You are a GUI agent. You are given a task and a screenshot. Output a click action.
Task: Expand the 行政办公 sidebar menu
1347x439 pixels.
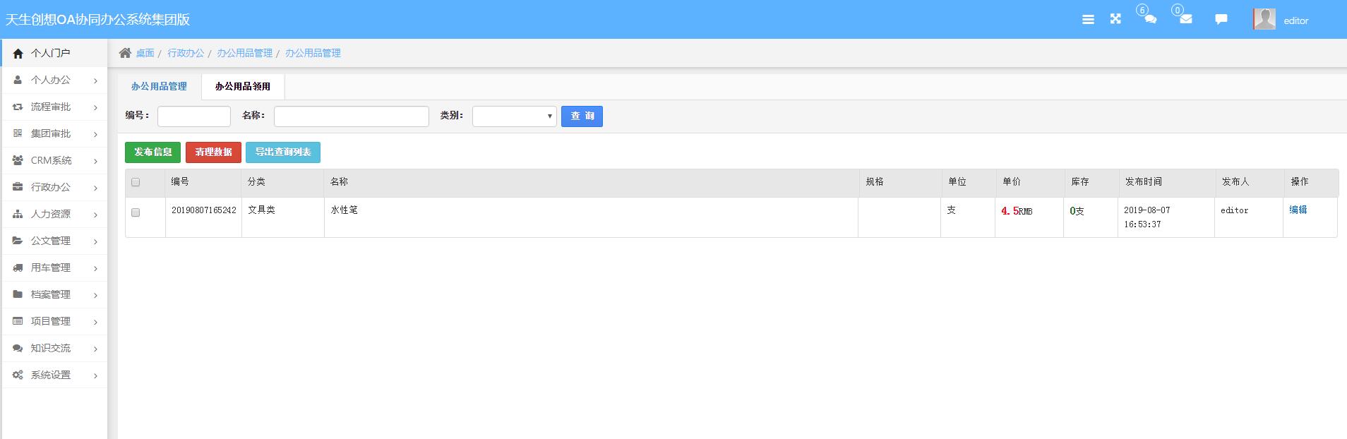click(x=54, y=187)
